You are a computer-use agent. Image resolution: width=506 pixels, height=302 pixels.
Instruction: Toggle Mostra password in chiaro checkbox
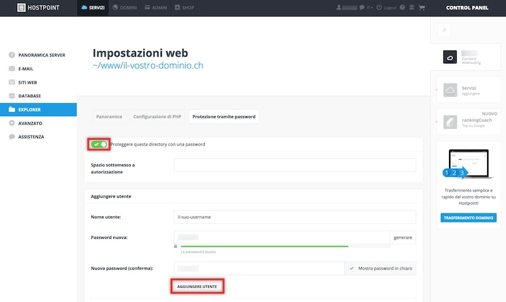352,268
